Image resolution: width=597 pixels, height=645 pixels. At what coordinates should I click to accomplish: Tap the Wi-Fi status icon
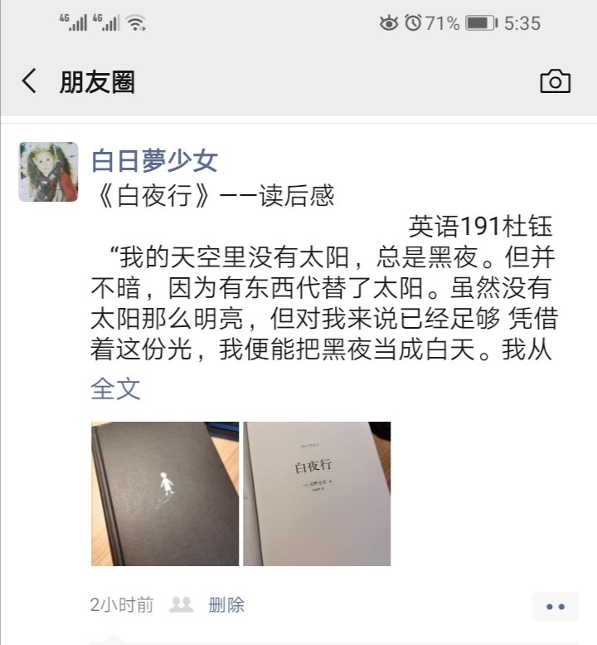(137, 22)
